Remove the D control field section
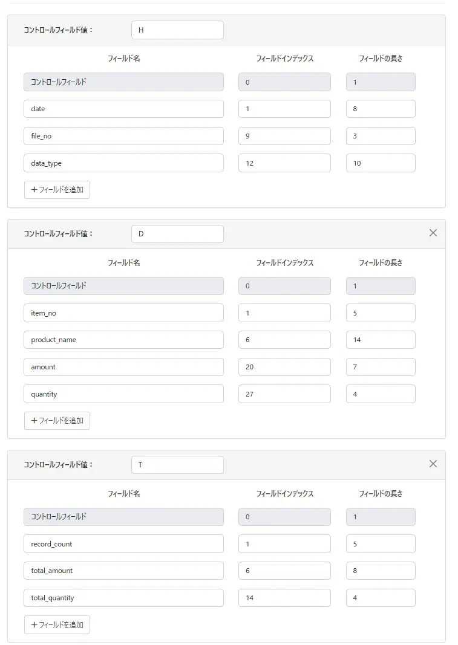The width and height of the screenshot is (458, 645). click(433, 233)
